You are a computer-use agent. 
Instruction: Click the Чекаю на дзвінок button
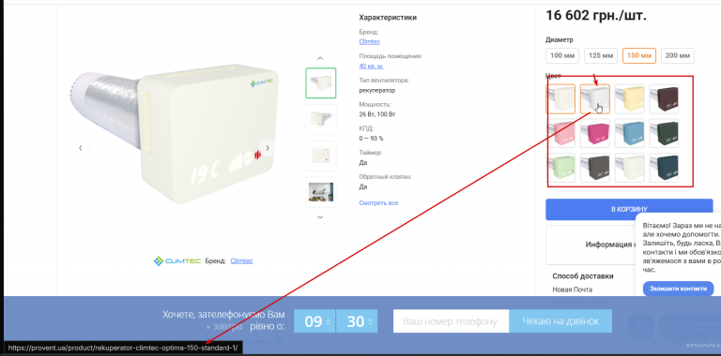[x=560, y=321]
